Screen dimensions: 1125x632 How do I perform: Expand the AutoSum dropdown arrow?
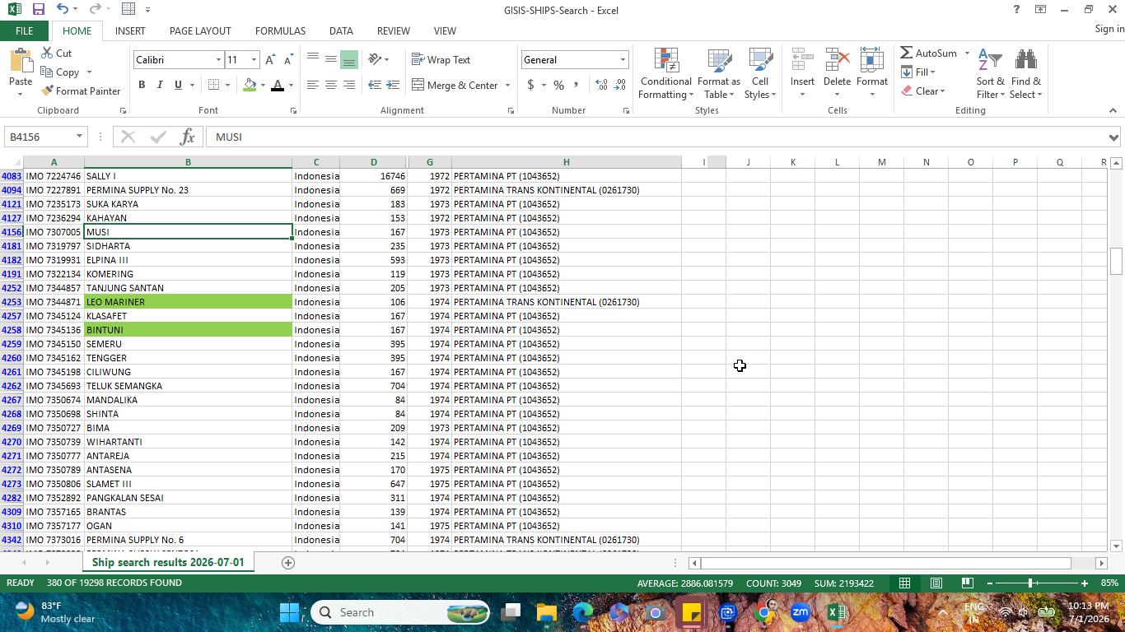coord(967,53)
